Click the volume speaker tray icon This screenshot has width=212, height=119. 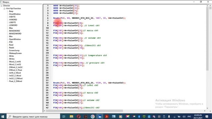(x=184, y=117)
